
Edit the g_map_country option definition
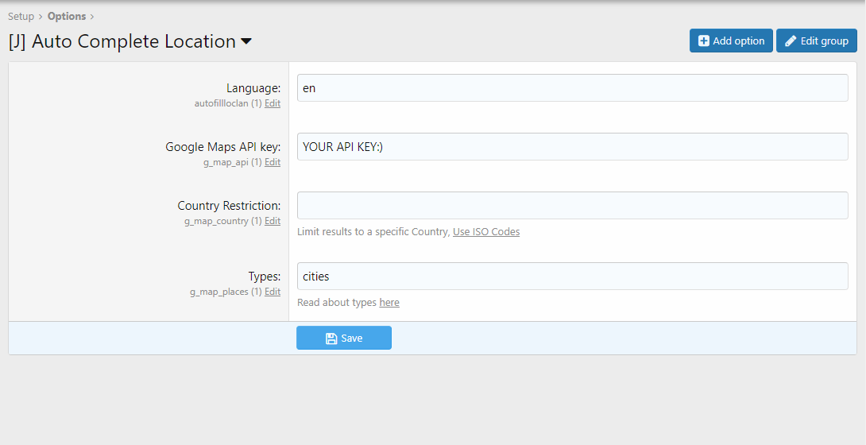point(273,221)
